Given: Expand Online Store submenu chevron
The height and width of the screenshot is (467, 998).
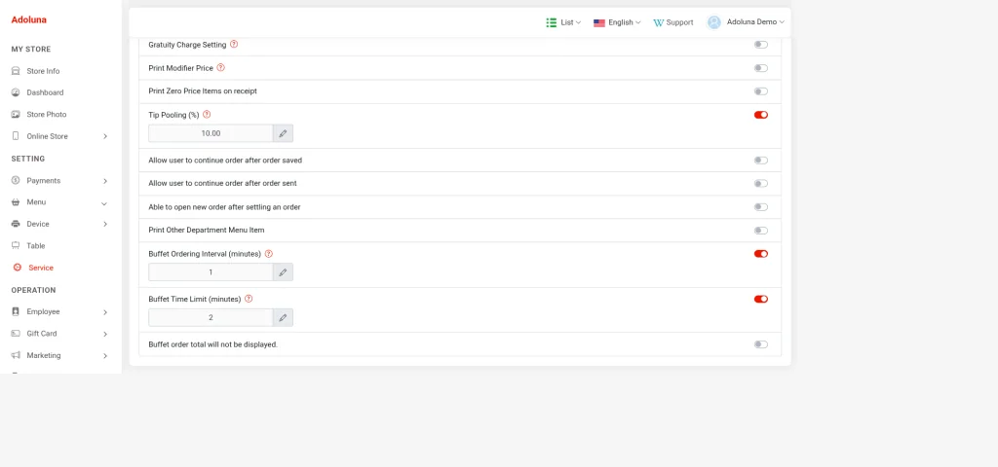Looking at the screenshot, I should pos(105,136).
